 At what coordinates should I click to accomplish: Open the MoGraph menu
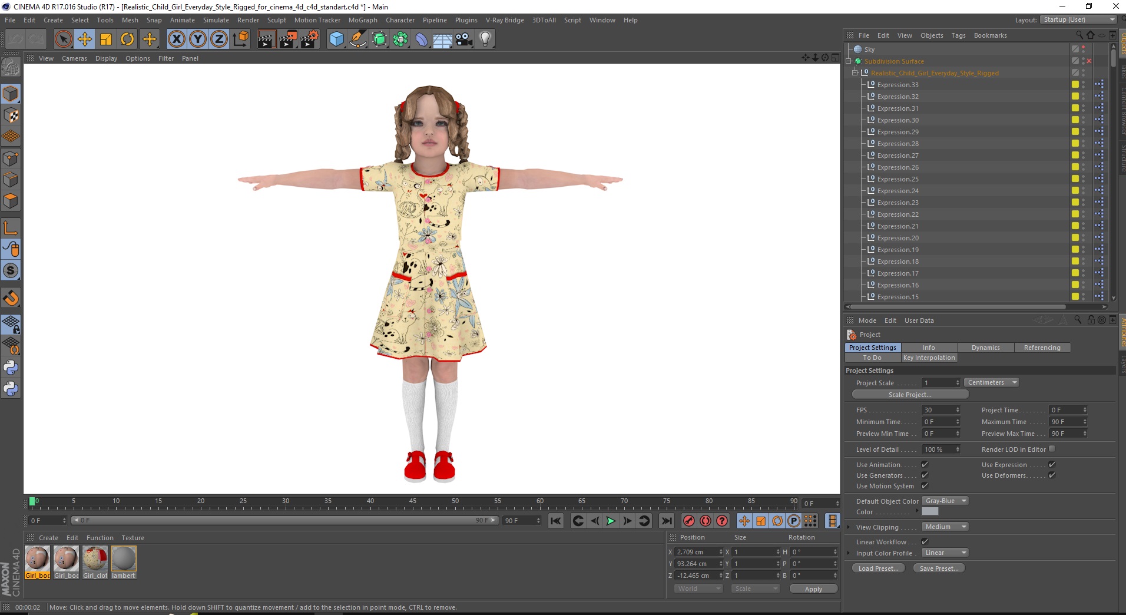click(363, 20)
